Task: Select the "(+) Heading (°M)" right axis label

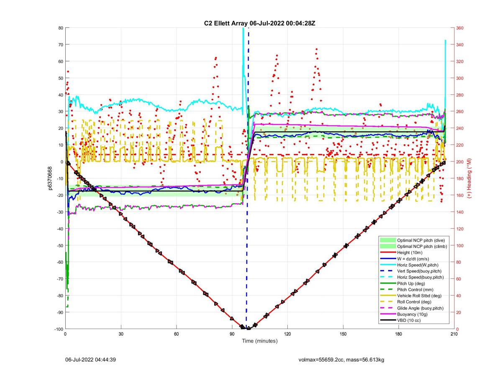Action: [x=469, y=179]
